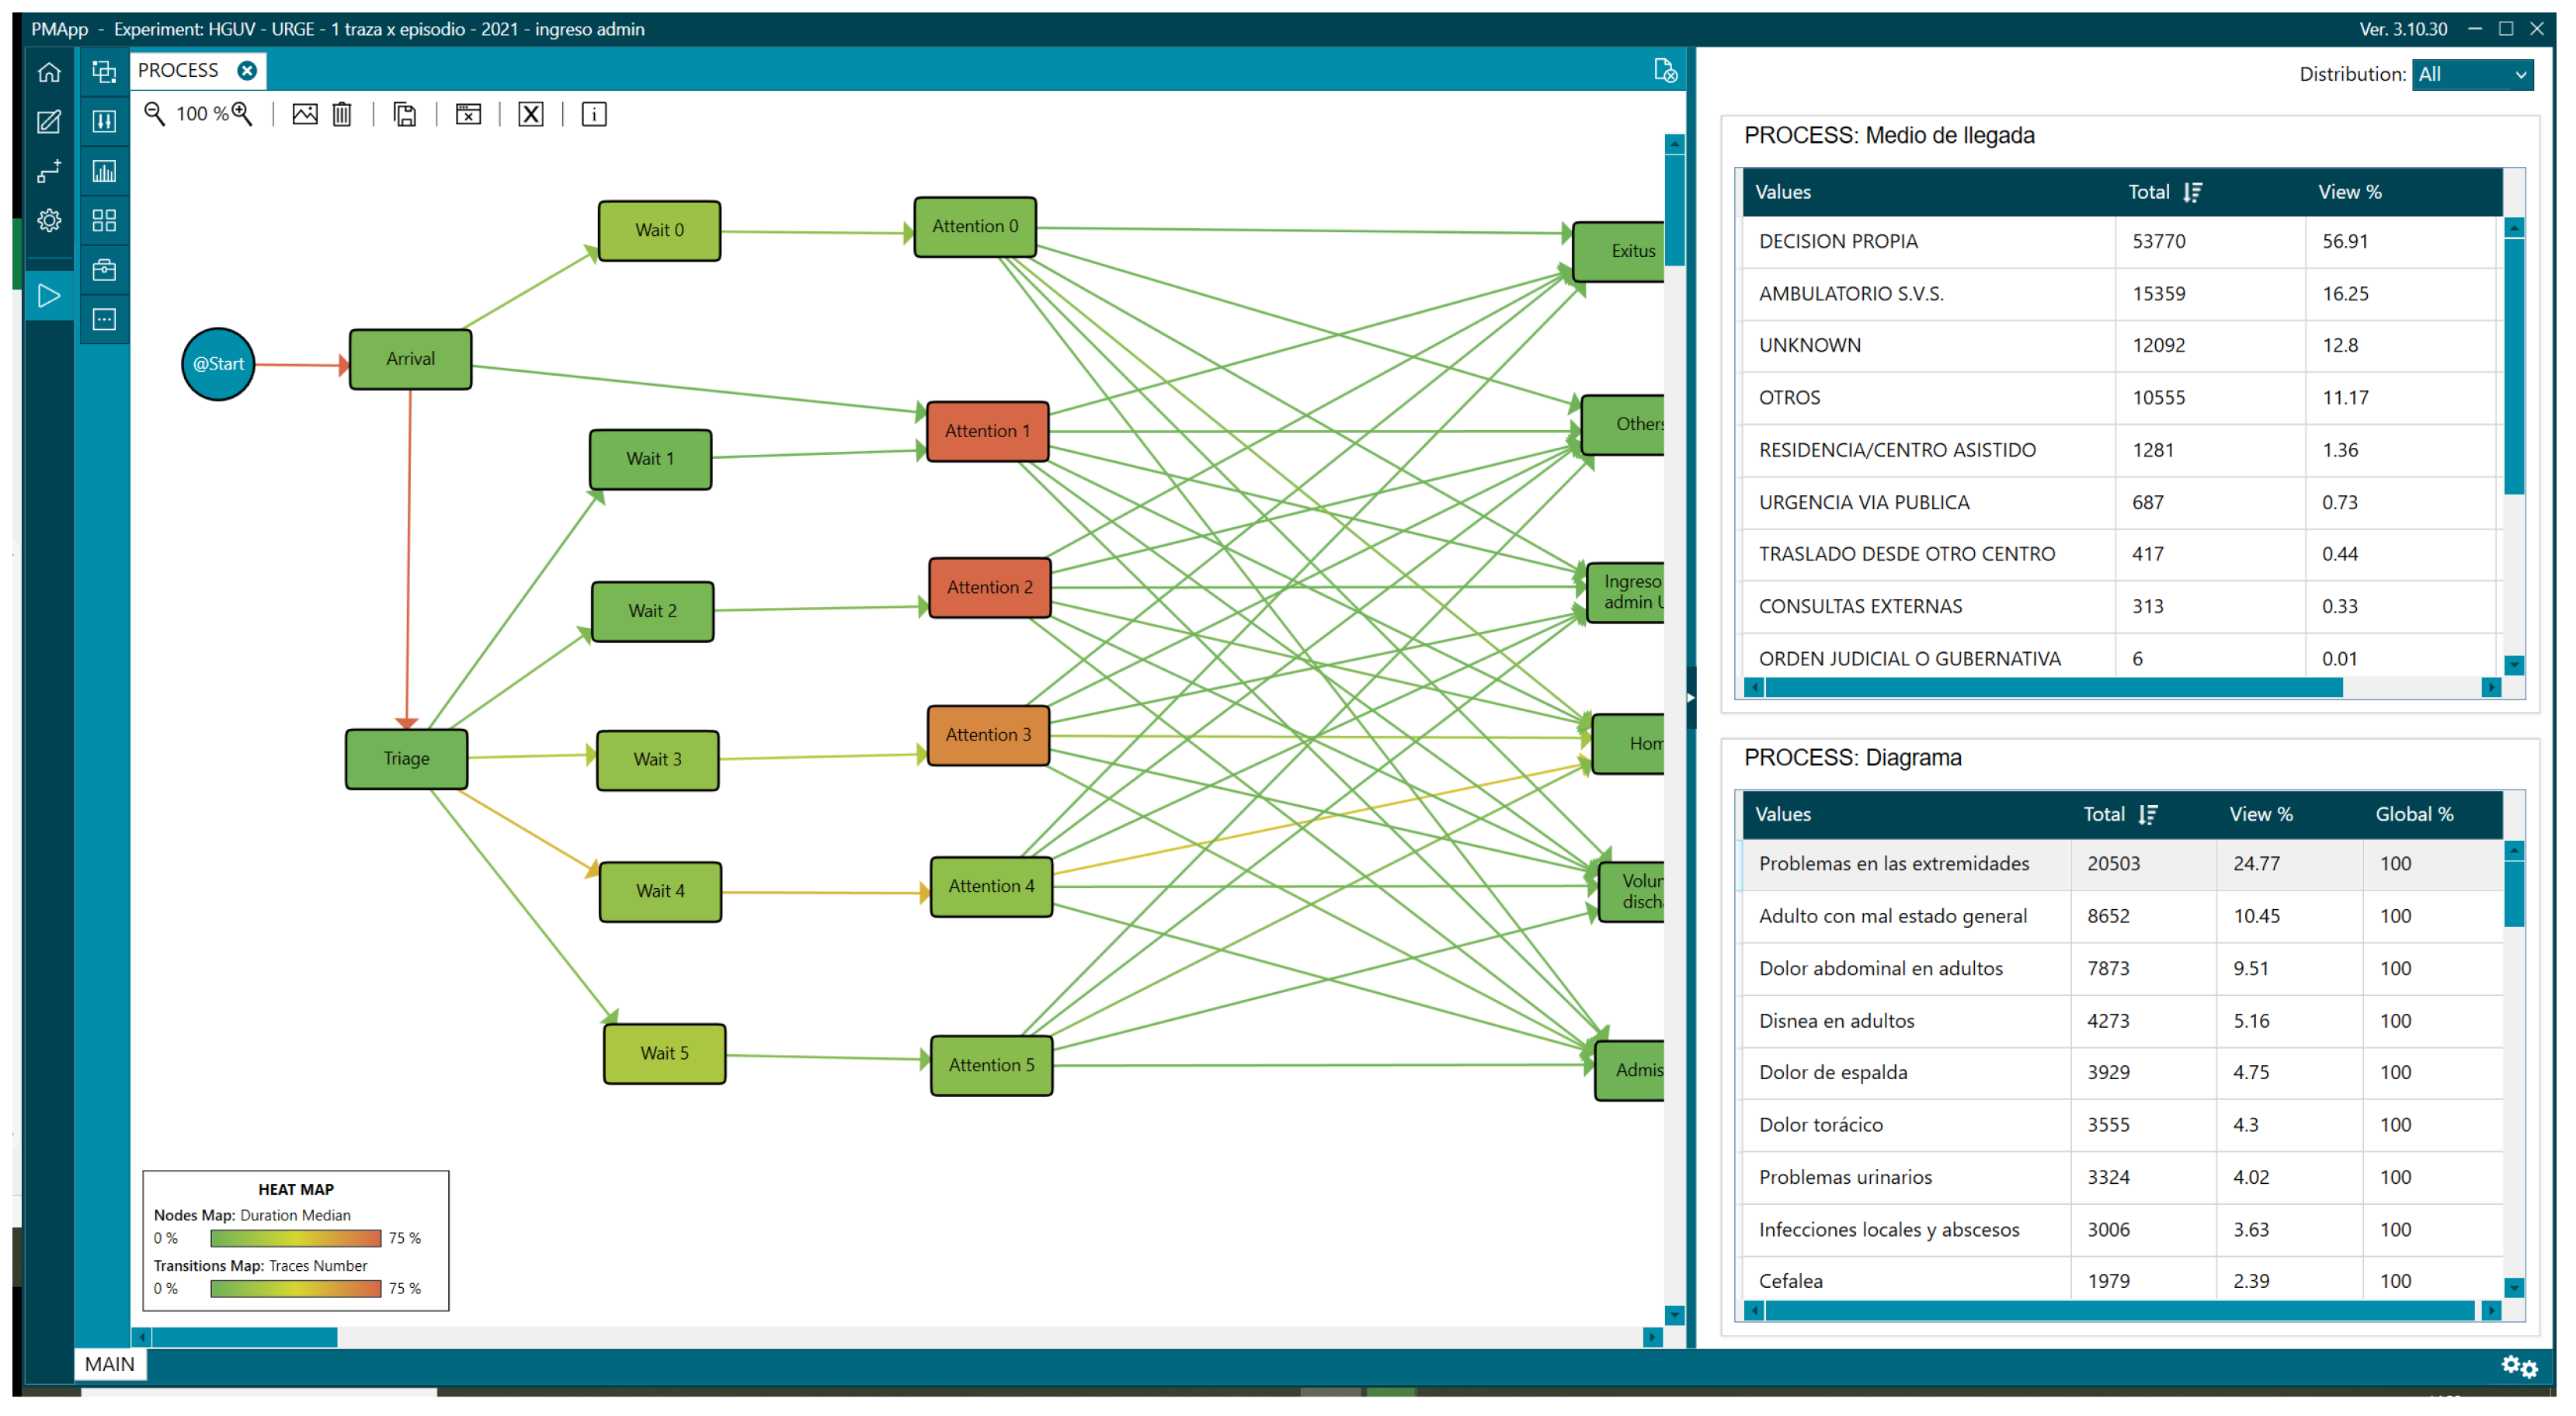Click the play triangle sidebar icon
The height and width of the screenshot is (1416, 2576).
48,296
